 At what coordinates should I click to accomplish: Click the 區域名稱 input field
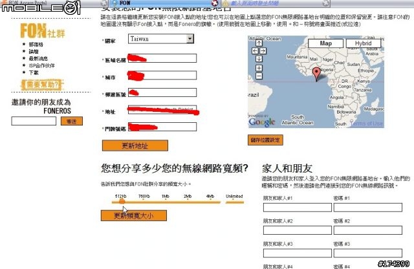(162, 58)
